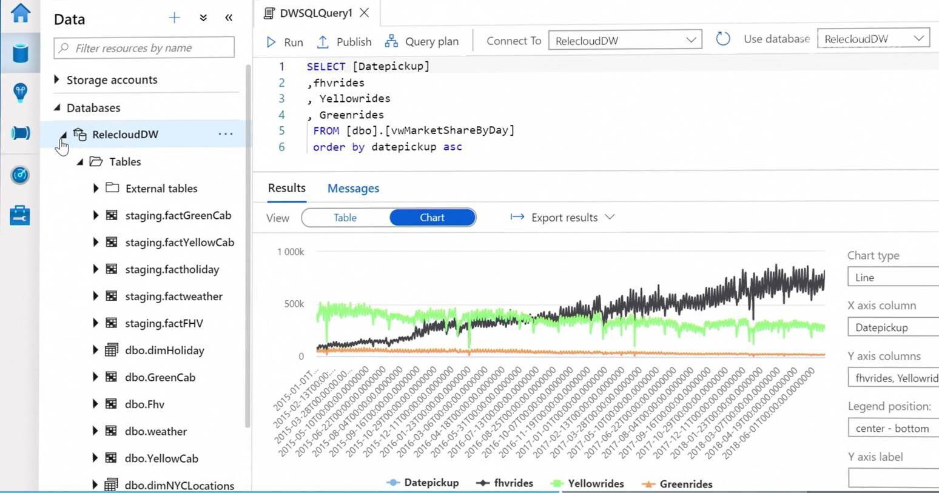Open the Data hub cylinder icon
The image size is (939, 493).
coord(20,53)
